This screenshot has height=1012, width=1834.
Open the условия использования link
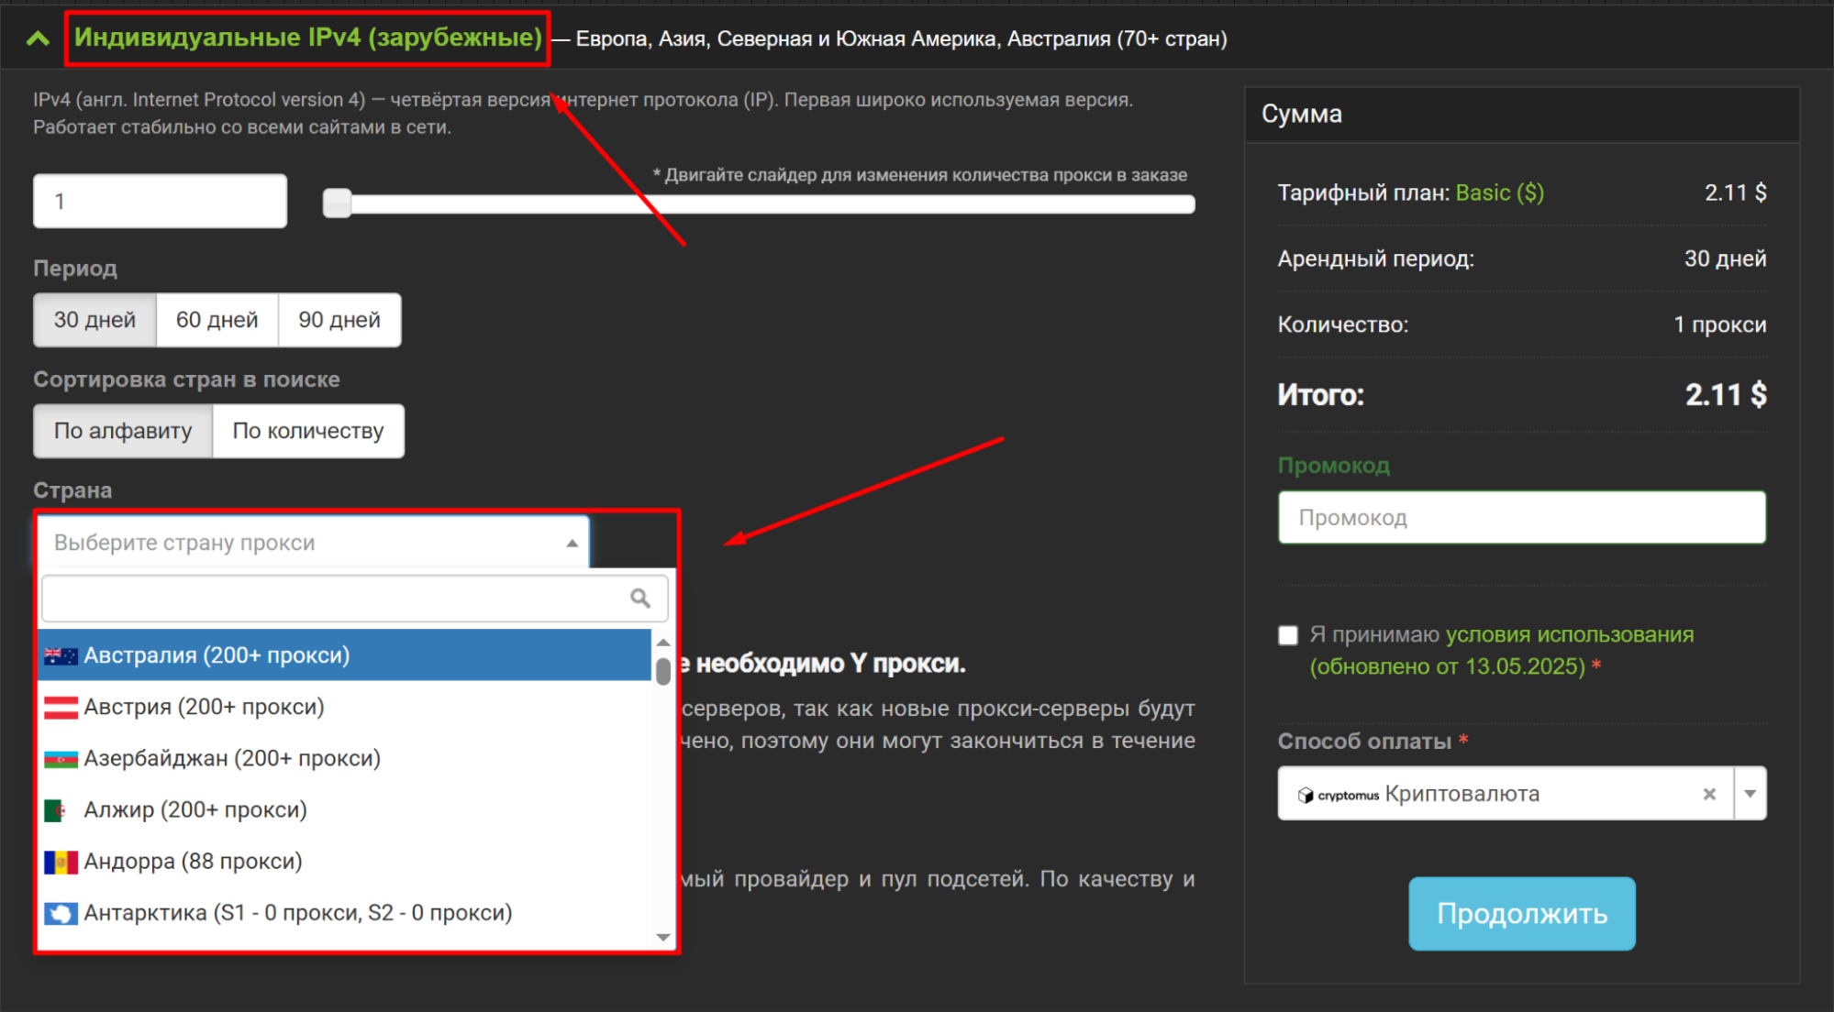coord(1569,634)
